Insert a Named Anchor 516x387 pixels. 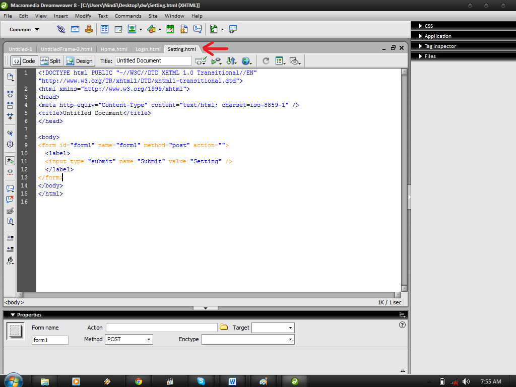tap(89, 29)
